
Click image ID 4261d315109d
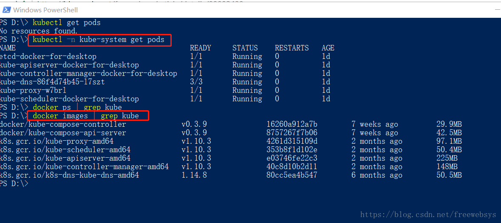(x=292, y=141)
